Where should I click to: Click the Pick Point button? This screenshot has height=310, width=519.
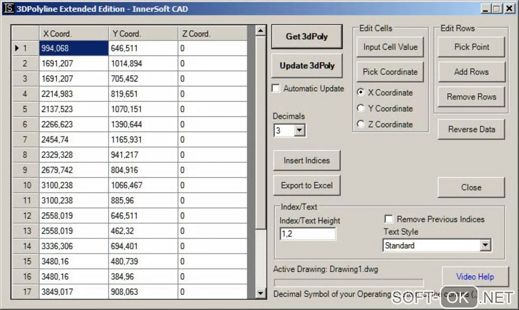tap(471, 47)
